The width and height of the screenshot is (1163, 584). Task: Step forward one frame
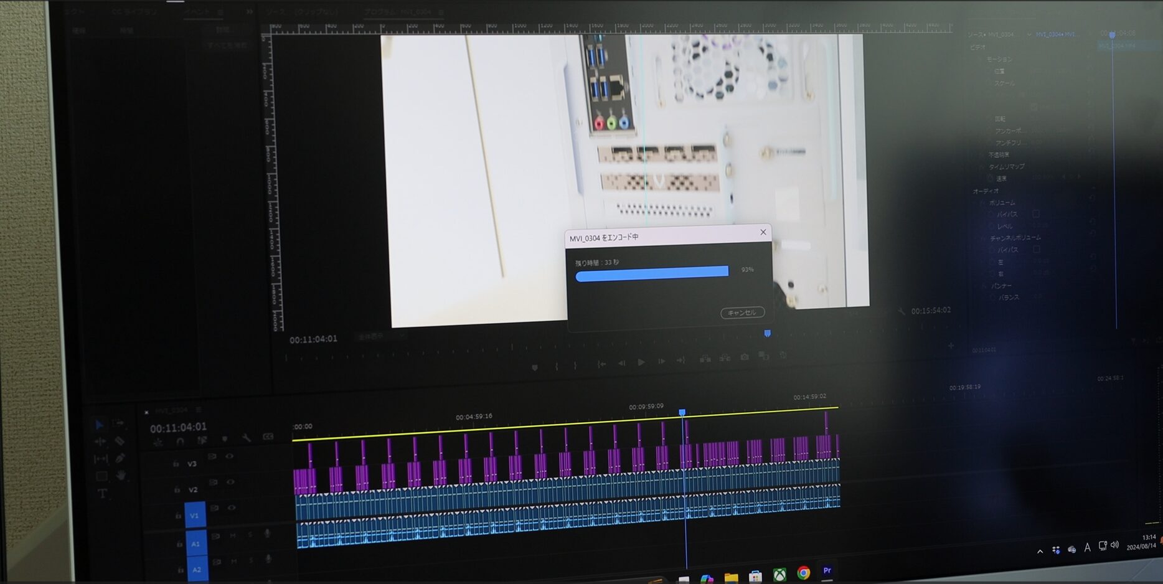pyautogui.click(x=661, y=361)
